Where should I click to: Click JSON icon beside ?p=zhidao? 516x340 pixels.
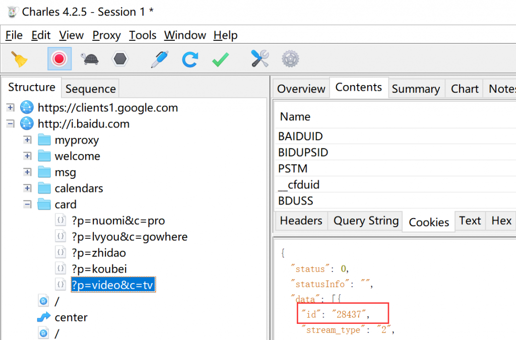pos(60,252)
